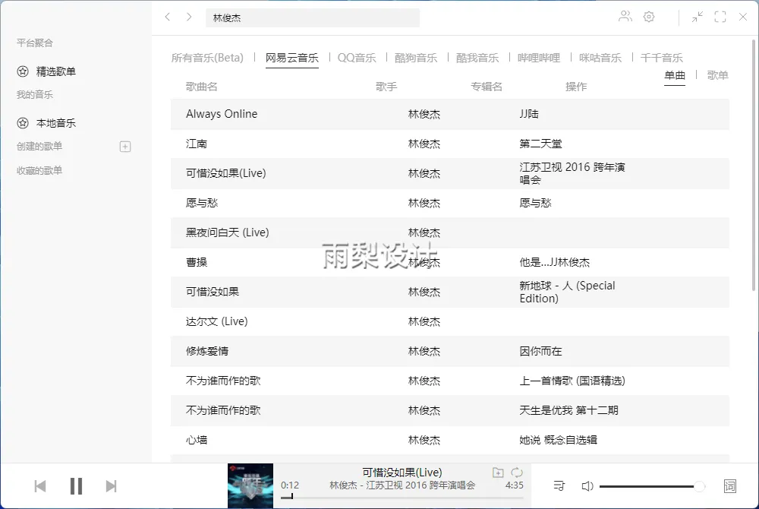Switch to 酷狗音乐 tab
This screenshot has width=759, height=509.
click(x=416, y=58)
